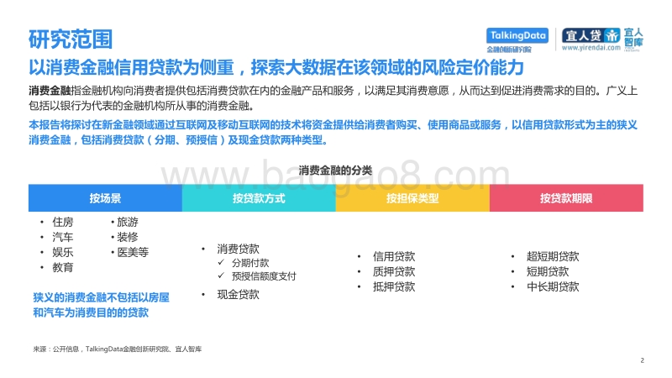Click the 宜人贷 logo
Image resolution: width=672 pixels, height=378 pixels.
(x=591, y=35)
